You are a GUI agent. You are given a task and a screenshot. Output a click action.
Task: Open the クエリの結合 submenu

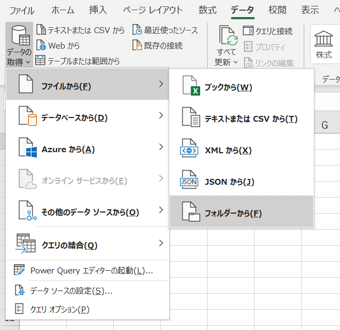[161, 243]
